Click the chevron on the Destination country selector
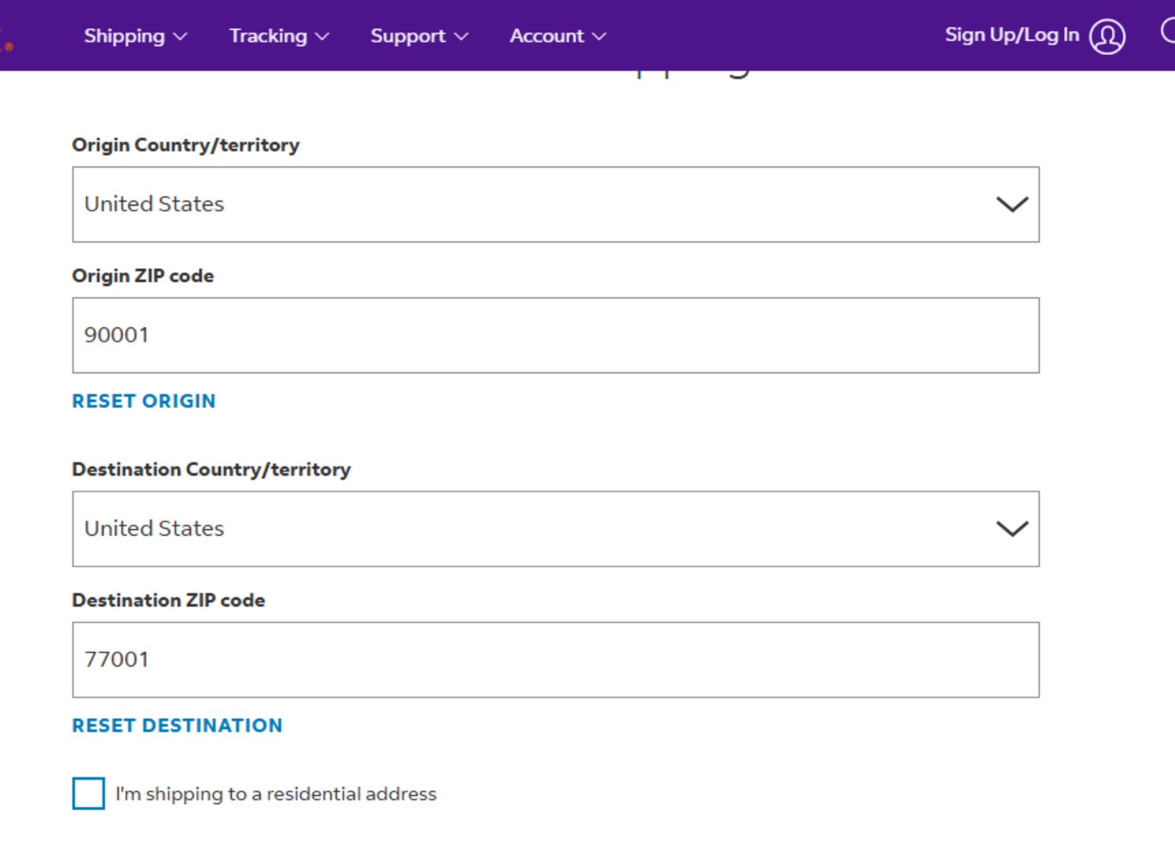The height and width of the screenshot is (863, 1175). pos(1013,528)
